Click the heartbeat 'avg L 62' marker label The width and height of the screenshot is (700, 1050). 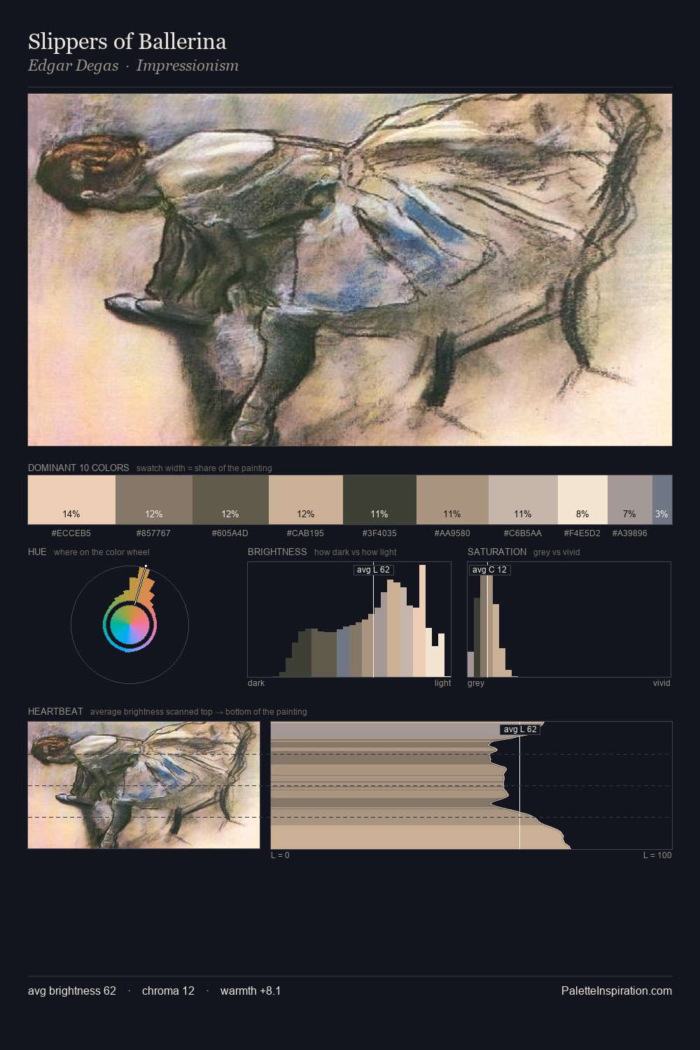(520, 729)
